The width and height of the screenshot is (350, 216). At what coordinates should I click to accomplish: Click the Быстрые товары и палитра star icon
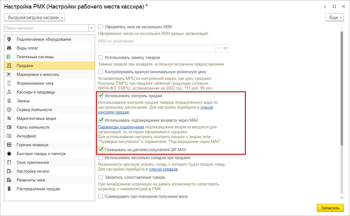(x=9, y=154)
